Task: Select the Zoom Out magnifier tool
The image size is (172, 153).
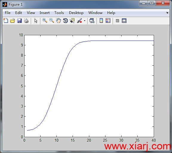Action: click(x=52, y=21)
